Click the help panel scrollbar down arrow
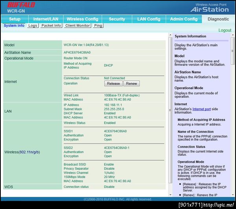This screenshot has height=209, width=236. click(x=233, y=195)
